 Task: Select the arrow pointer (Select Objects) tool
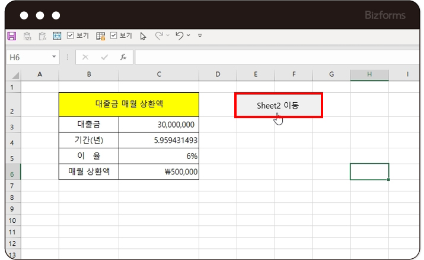tap(143, 36)
